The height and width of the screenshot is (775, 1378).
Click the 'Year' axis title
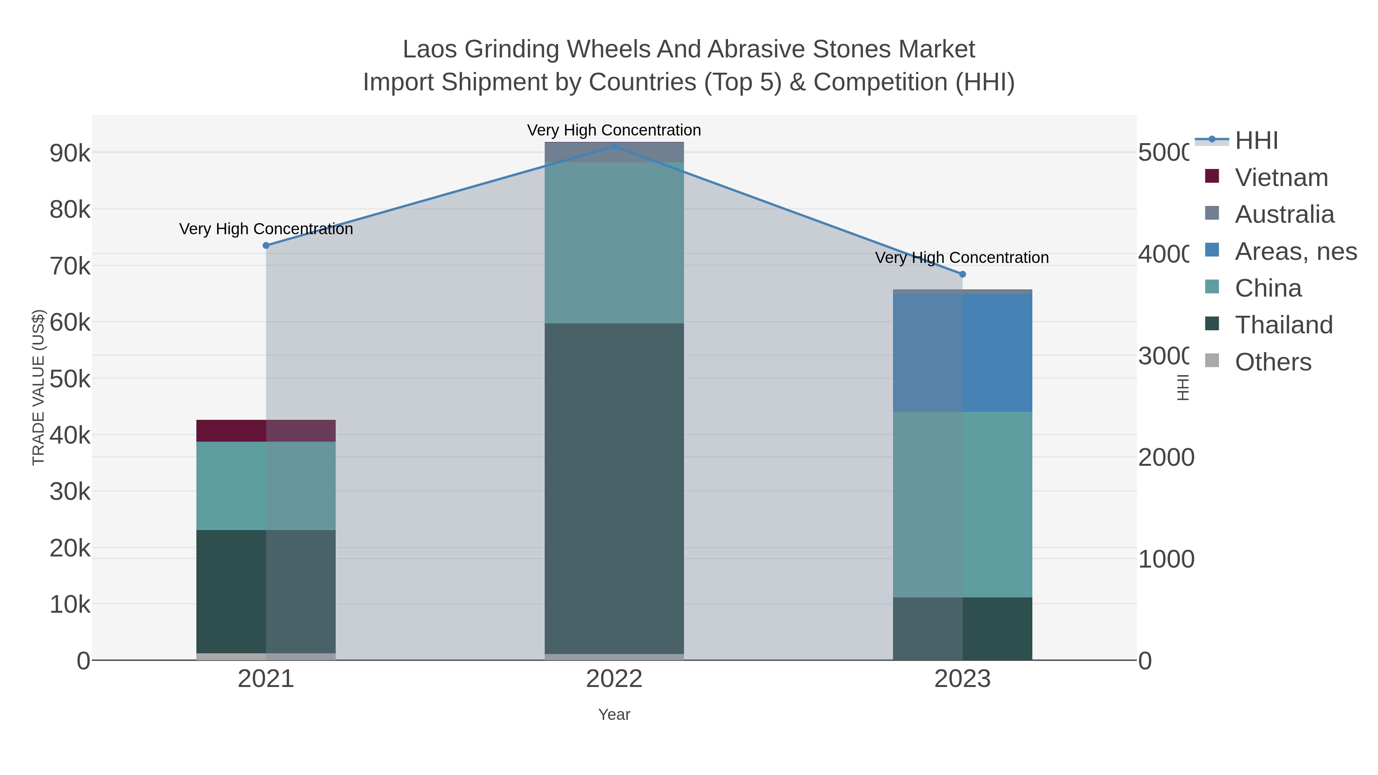[614, 715]
